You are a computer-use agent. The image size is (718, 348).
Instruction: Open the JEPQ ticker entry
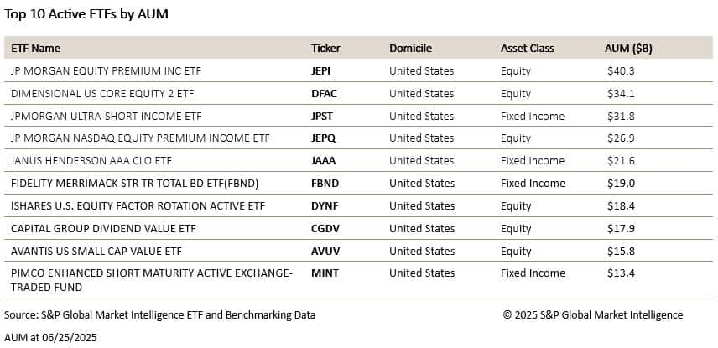[323, 138]
